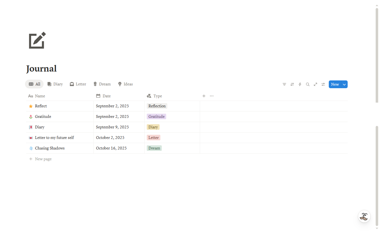The height and width of the screenshot is (231, 379).
Task: Click the sort arrows icon
Action: (292, 84)
